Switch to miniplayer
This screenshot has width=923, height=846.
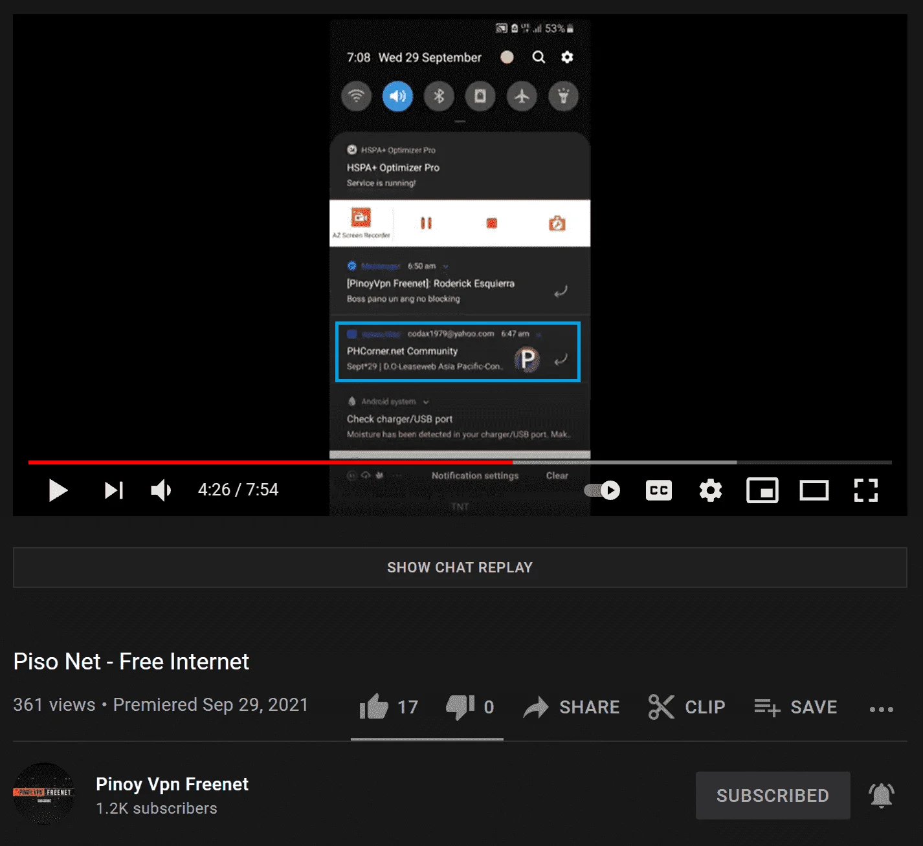pos(762,490)
